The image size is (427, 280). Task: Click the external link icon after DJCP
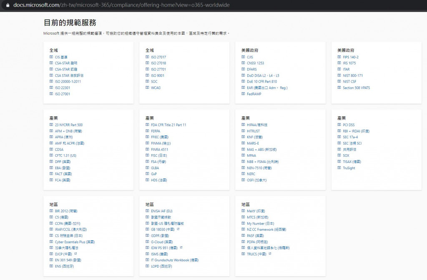point(76,254)
